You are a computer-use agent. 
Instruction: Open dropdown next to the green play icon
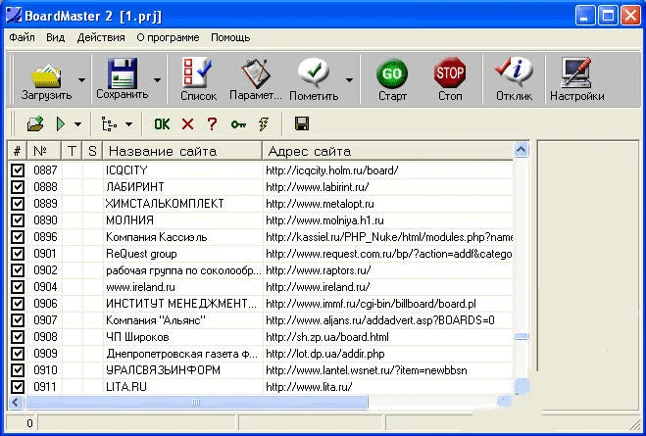tap(77, 123)
